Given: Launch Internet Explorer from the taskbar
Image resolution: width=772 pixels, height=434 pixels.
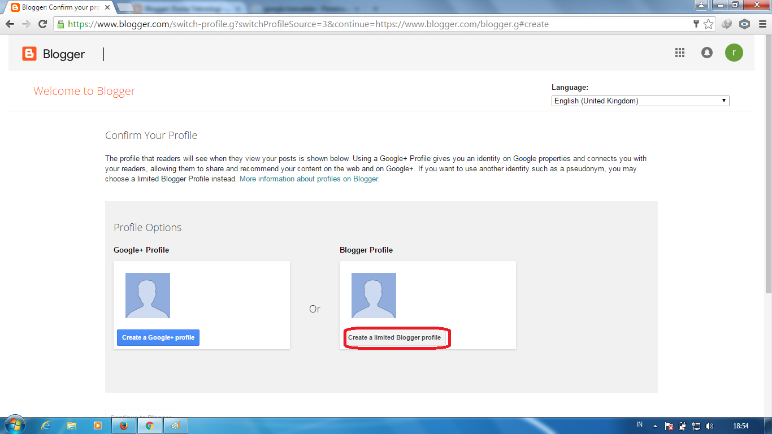Looking at the screenshot, I should (46, 426).
